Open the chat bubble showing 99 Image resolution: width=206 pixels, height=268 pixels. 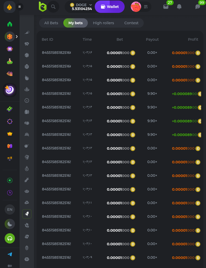(198, 7)
